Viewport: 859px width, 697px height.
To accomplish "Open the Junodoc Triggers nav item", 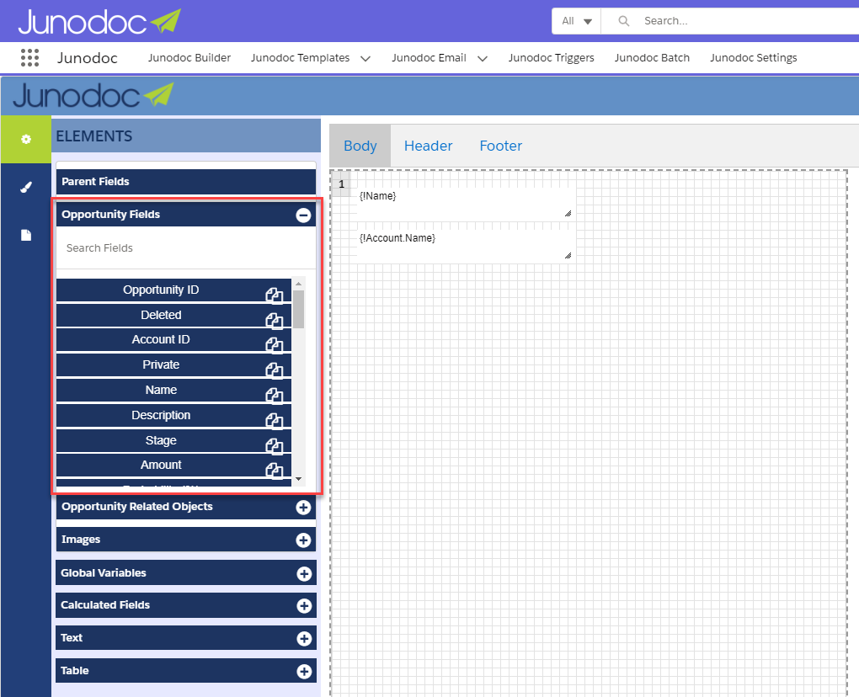I will pyautogui.click(x=551, y=57).
